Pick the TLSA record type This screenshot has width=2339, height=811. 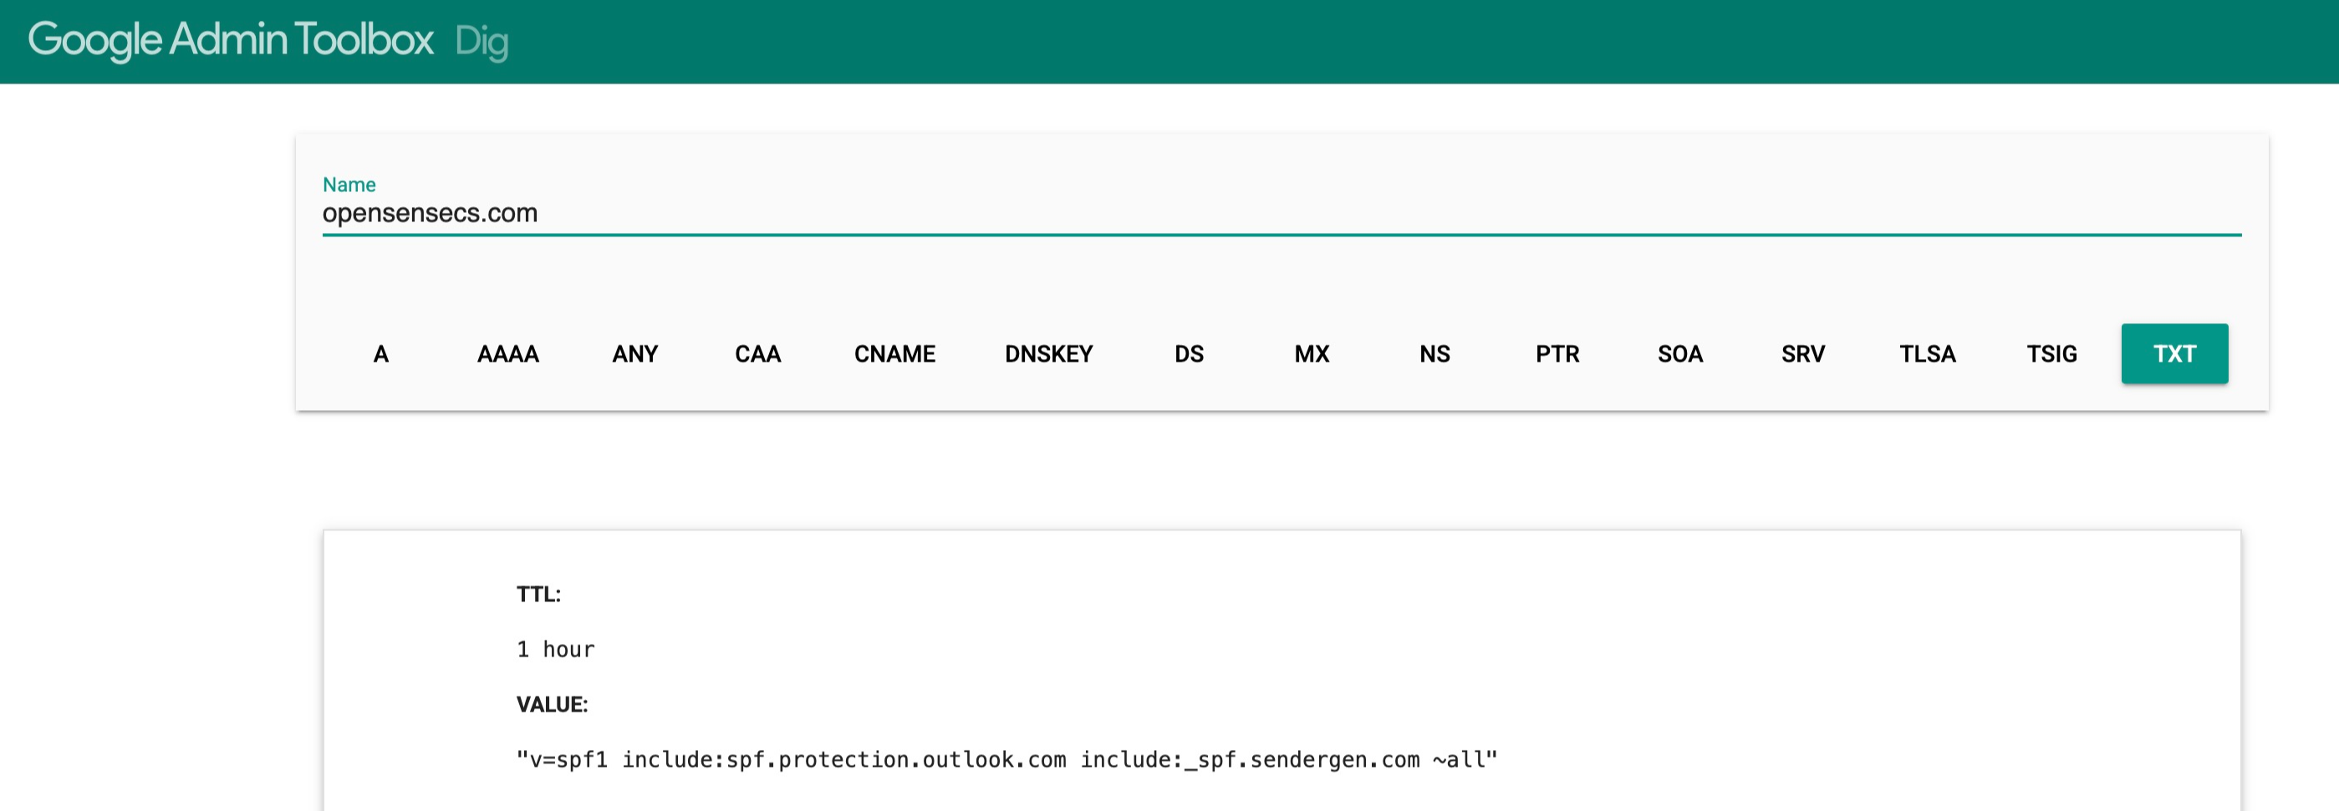(1927, 354)
